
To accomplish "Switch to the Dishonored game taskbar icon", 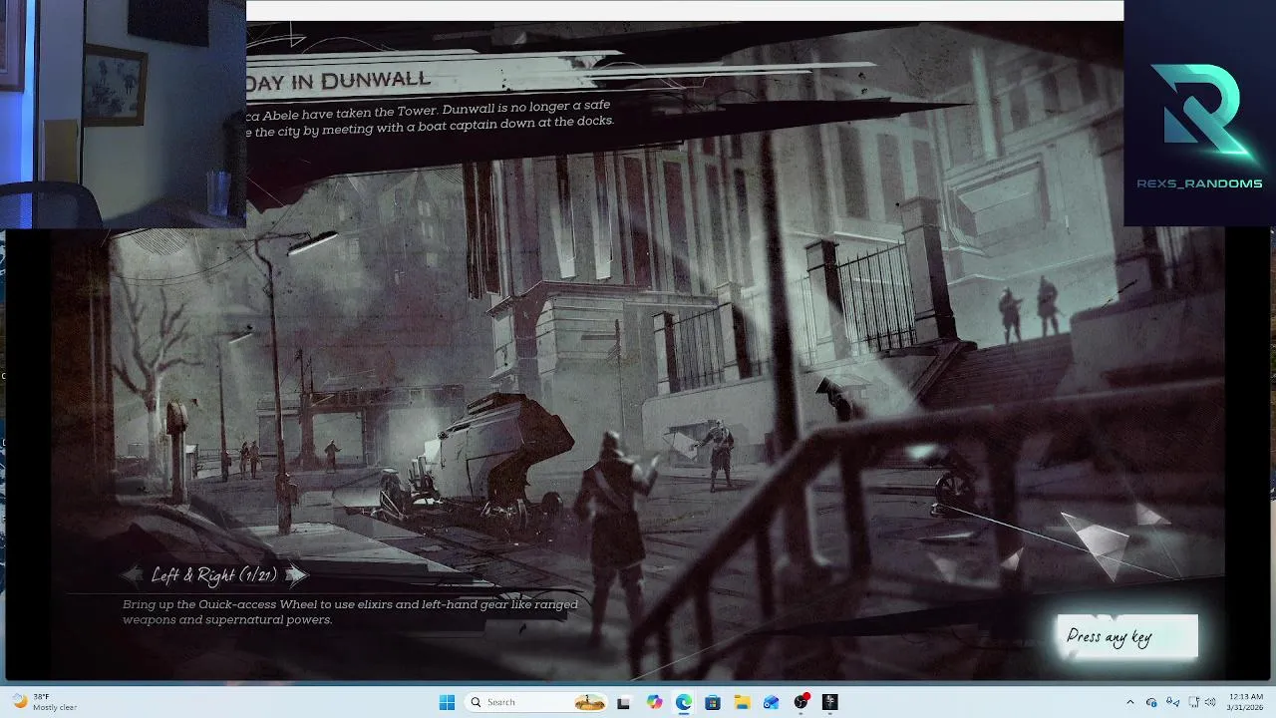I will [x=830, y=702].
